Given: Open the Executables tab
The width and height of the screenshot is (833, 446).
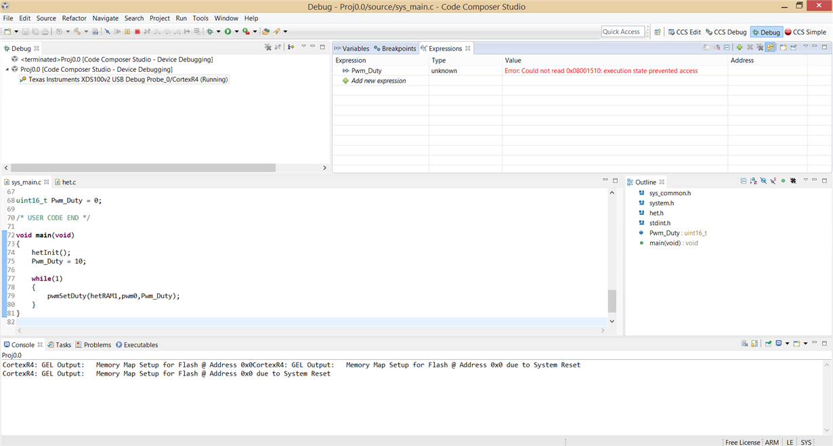Looking at the screenshot, I should point(137,344).
